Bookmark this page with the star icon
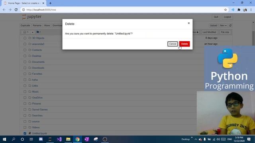255x143 pixels. [226, 10]
